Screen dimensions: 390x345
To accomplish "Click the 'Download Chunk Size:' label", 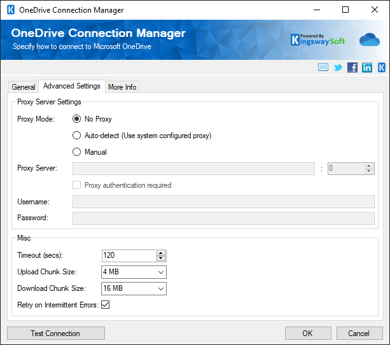I will click(x=52, y=288).
